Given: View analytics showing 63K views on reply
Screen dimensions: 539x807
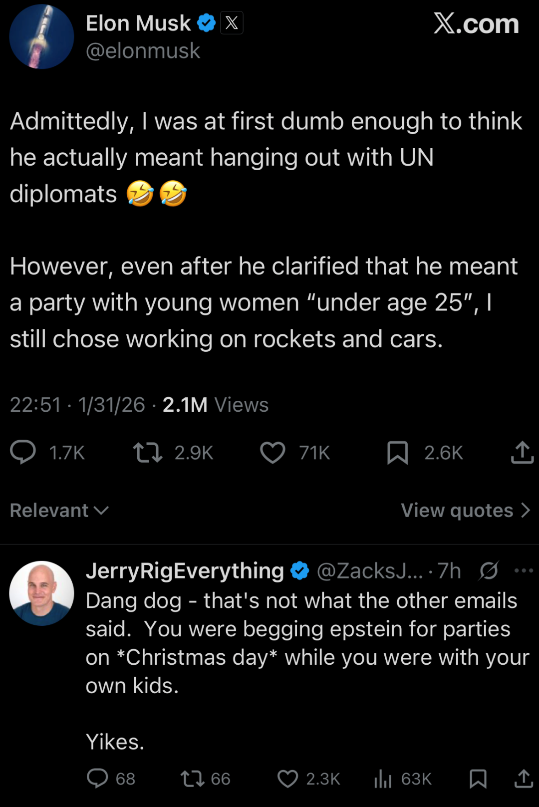Looking at the screenshot, I should (383, 779).
